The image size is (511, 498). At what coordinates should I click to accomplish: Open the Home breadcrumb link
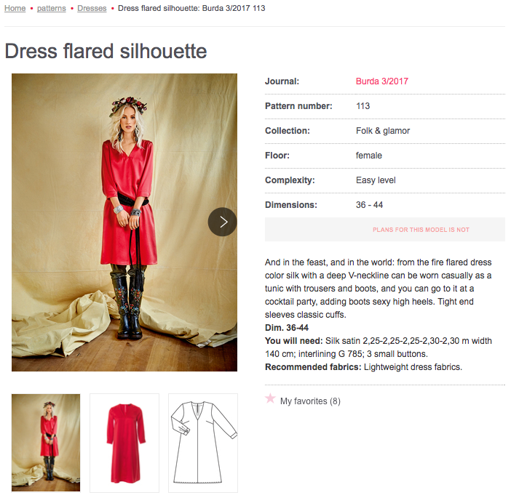point(15,9)
